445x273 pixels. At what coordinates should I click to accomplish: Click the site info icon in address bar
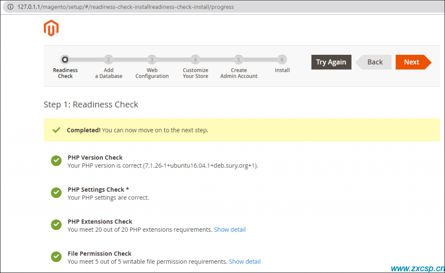click(10, 7)
